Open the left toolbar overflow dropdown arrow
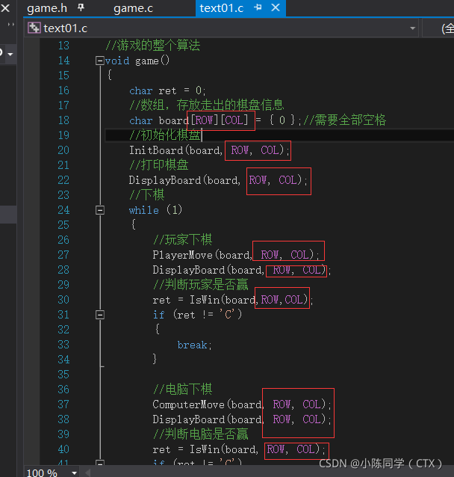 [10, 55]
